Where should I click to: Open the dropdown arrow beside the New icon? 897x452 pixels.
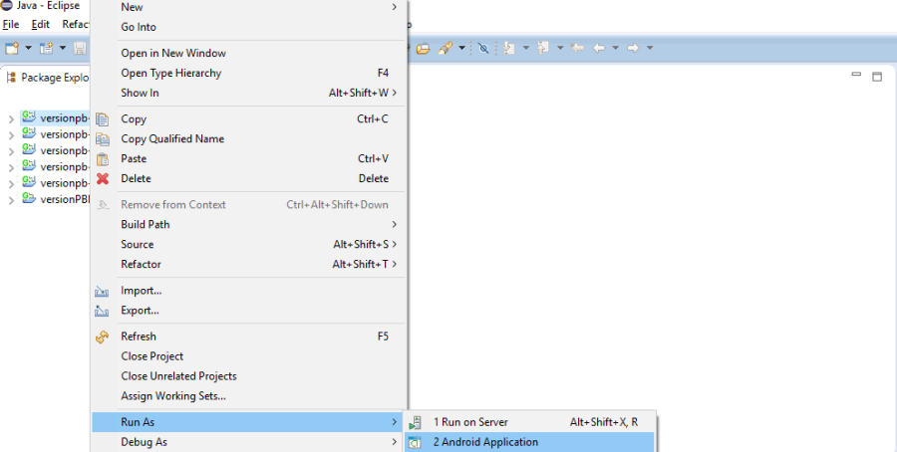pos(28,48)
